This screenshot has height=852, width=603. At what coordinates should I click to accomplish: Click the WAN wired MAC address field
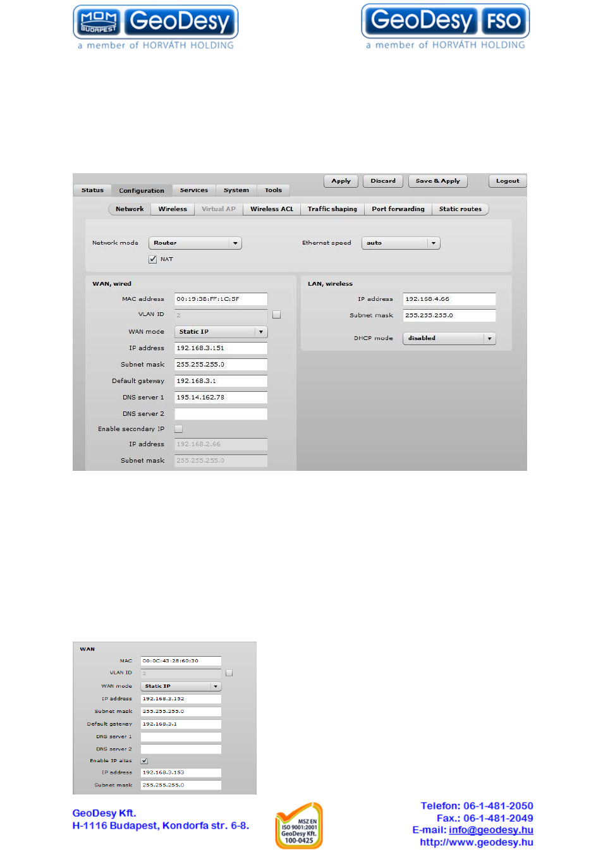[x=221, y=299]
